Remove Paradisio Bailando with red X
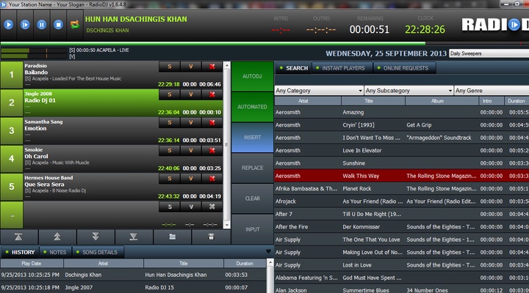 pos(212,67)
